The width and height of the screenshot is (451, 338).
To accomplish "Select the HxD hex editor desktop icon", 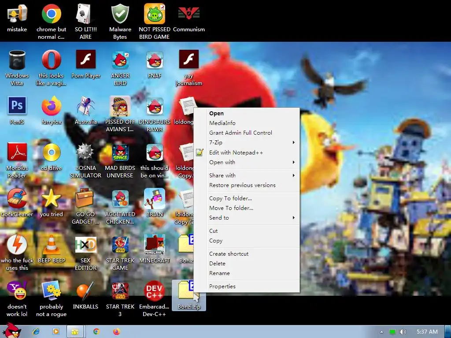I will 85,245.
